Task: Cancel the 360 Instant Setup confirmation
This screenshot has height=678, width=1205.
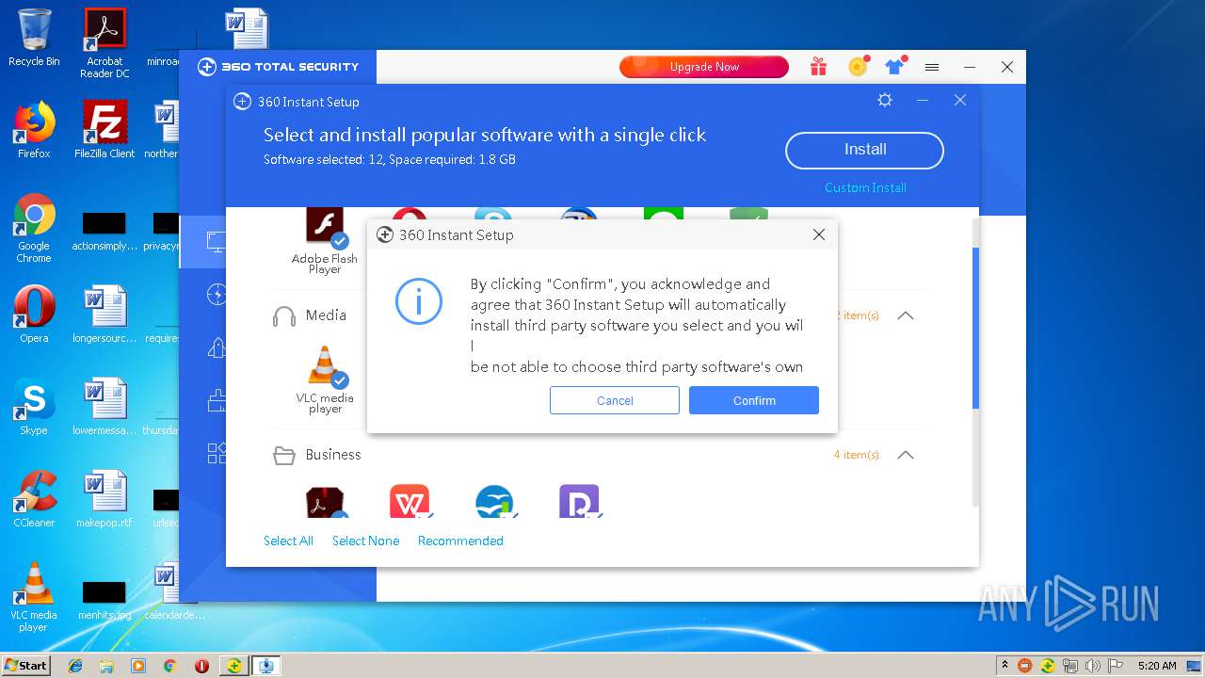Action: coord(615,400)
